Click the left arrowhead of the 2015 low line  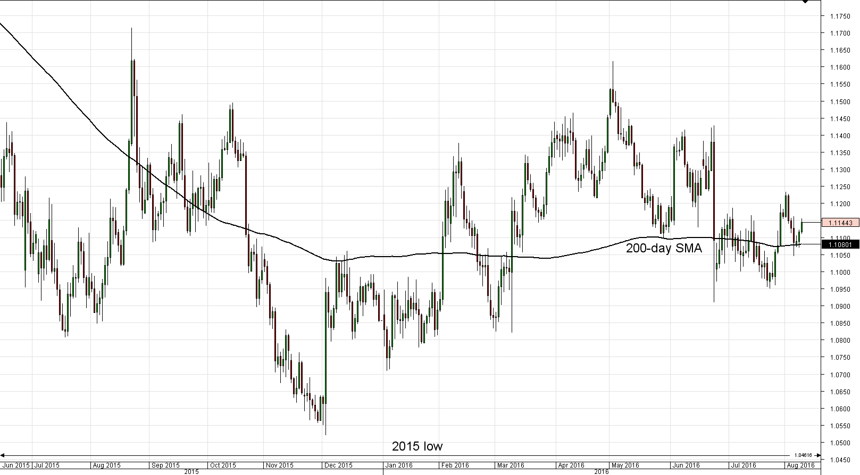[2, 455]
